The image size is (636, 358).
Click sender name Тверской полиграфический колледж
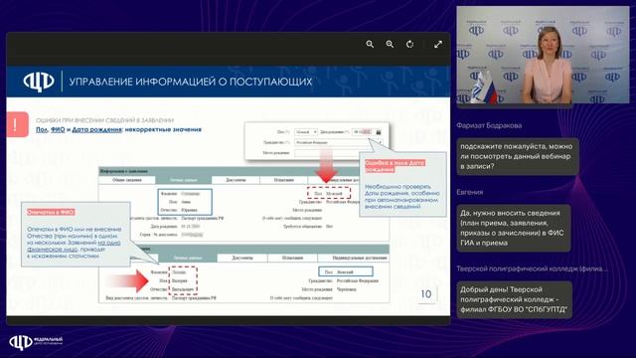tap(533, 268)
